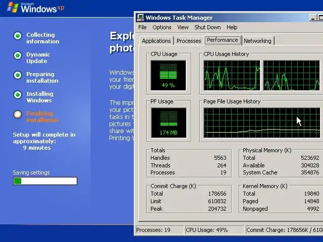
Task: Click the Dynamic Update step bullet
Action: pos(18,55)
